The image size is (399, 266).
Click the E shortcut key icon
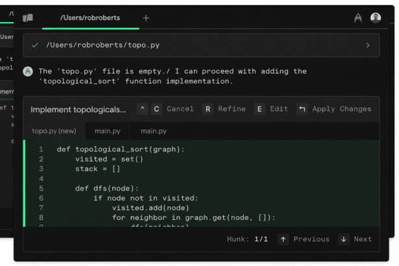(x=260, y=109)
